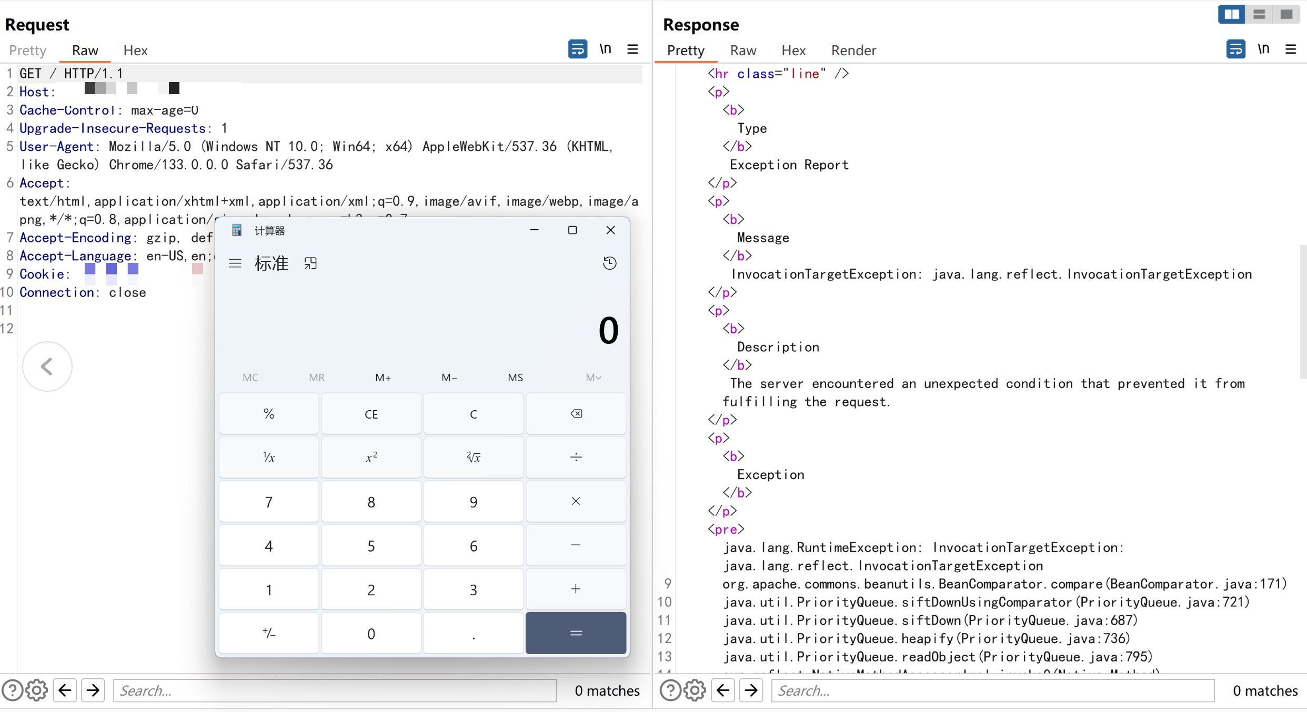Open Response panel hamburger options menu
Viewport: 1307px width, 712px height.
click(1290, 49)
